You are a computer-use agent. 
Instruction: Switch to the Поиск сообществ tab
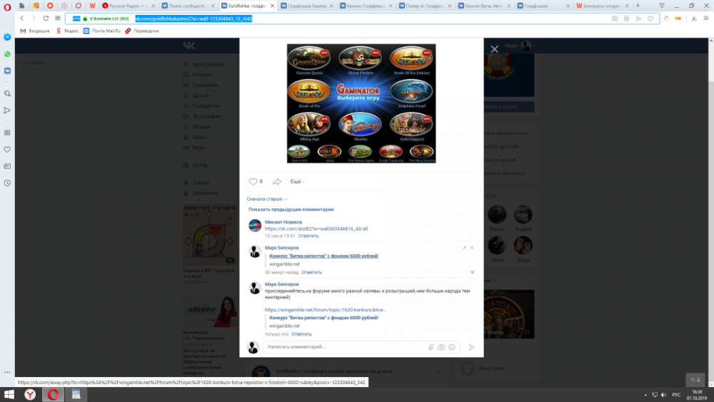tap(188, 6)
